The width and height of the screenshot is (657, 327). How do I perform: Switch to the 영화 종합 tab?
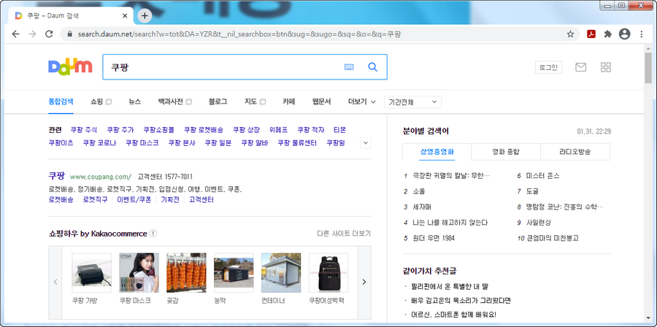[x=506, y=152]
